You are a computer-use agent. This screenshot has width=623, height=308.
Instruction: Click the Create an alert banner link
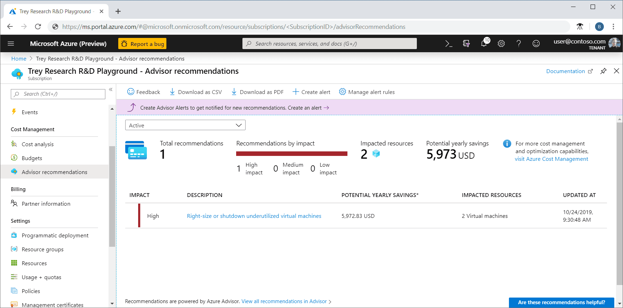click(x=308, y=108)
